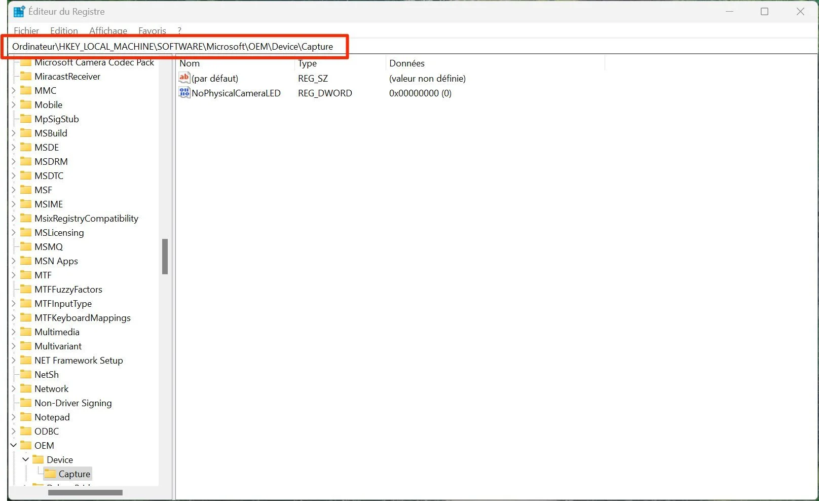
Task: Select the Multivariant key label
Action: pyautogui.click(x=58, y=346)
